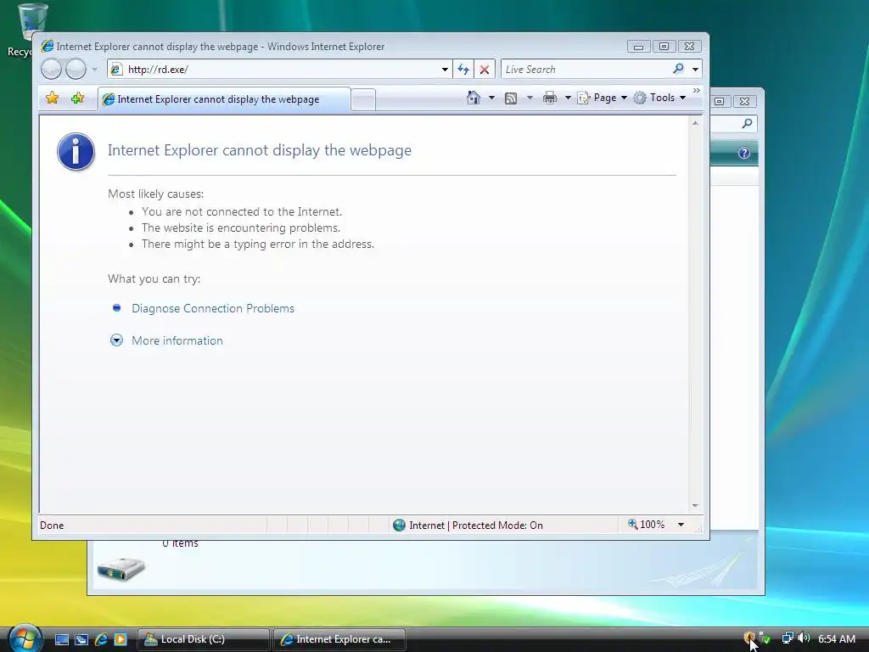Launch Internet Explorer from quick launch
The image size is (869, 652).
pyautogui.click(x=101, y=639)
